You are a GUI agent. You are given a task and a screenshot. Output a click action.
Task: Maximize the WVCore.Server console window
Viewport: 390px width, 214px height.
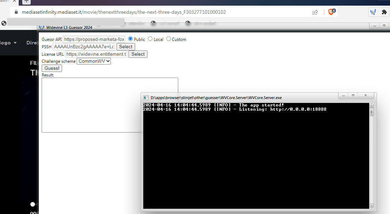coord(353,96)
